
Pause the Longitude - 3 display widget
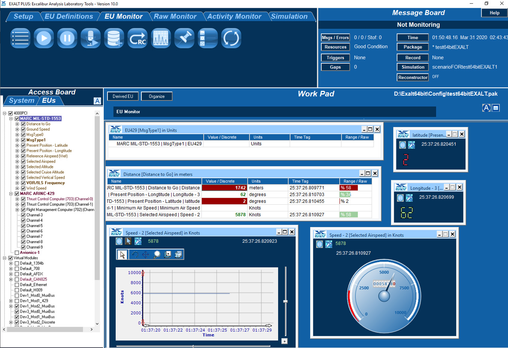pyautogui.click(x=400, y=198)
